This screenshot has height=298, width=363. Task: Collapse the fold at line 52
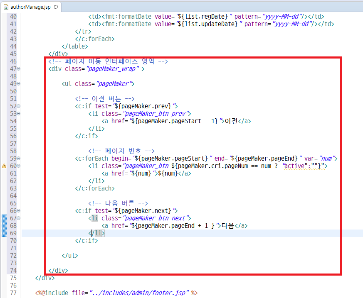click(19, 106)
